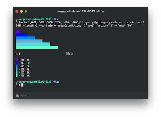Click legend row #2 3k

pyautogui.click(x=23, y=63)
